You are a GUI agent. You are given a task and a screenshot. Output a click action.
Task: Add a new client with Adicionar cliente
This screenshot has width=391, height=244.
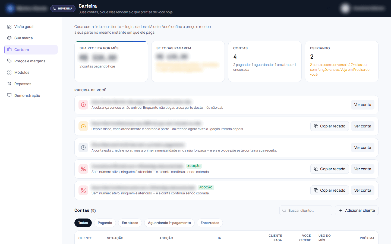coord(357,210)
